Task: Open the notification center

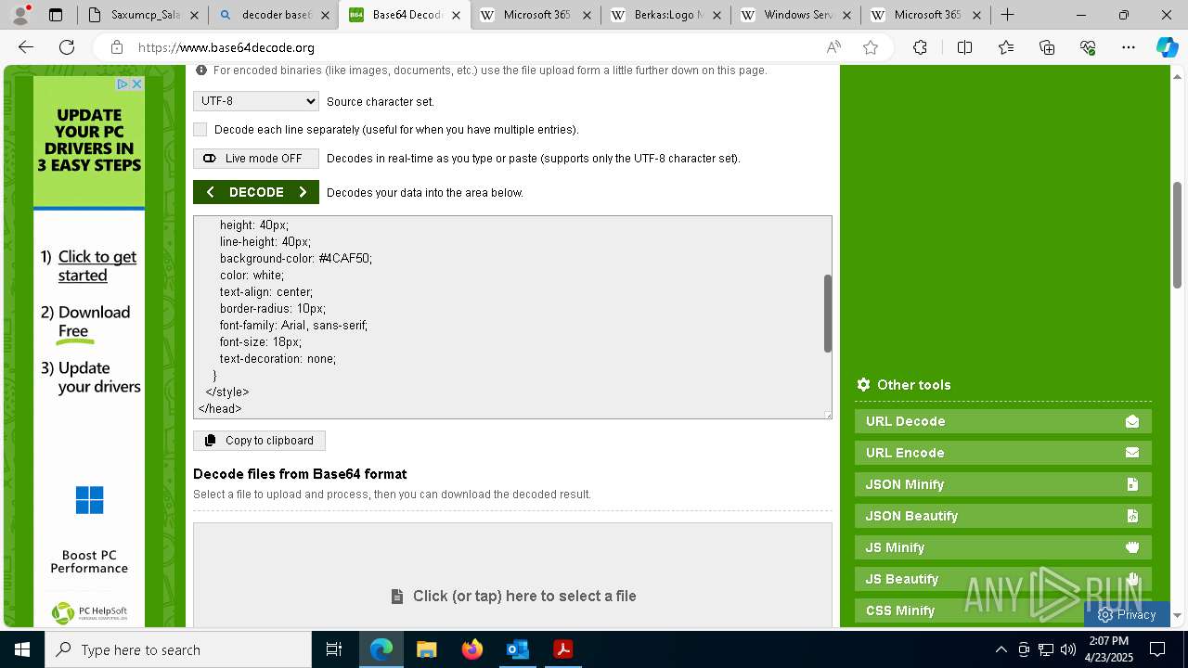Action: [x=1158, y=649]
